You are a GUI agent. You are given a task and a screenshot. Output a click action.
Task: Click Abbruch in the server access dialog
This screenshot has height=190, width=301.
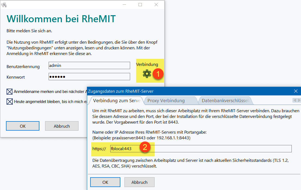139,182
